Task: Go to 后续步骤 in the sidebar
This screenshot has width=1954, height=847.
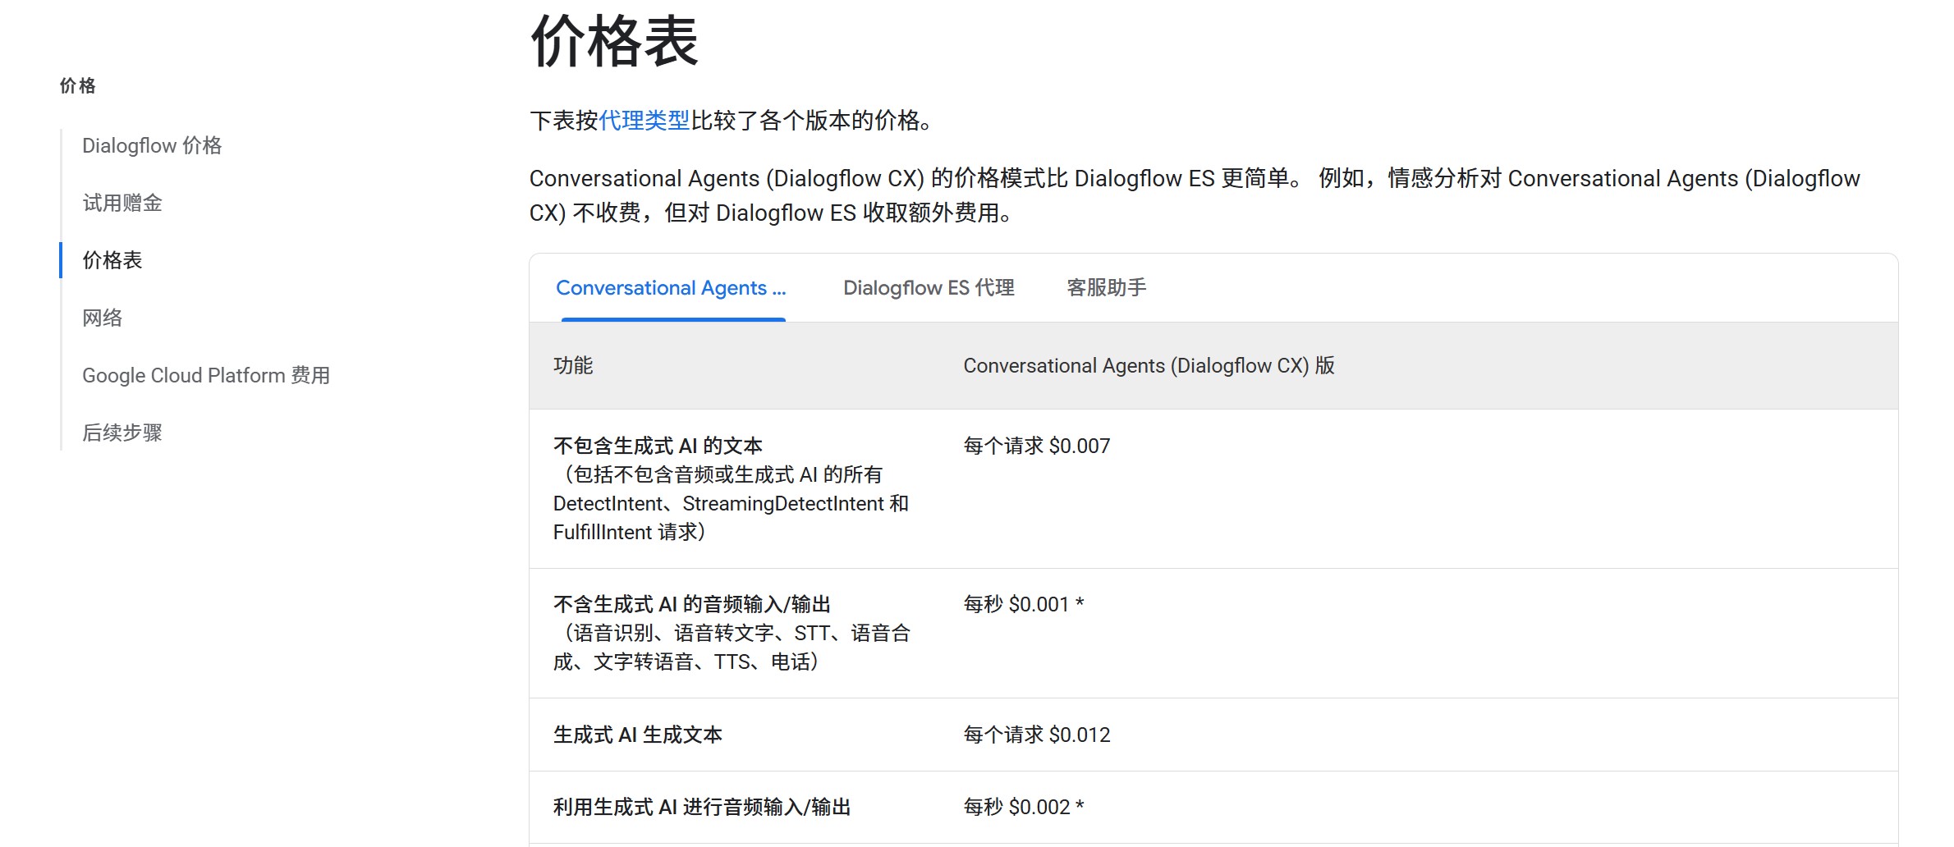Action: coord(122,433)
